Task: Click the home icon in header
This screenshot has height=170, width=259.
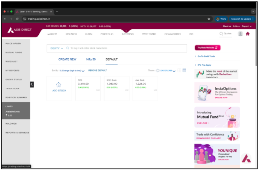Action: 248,34
